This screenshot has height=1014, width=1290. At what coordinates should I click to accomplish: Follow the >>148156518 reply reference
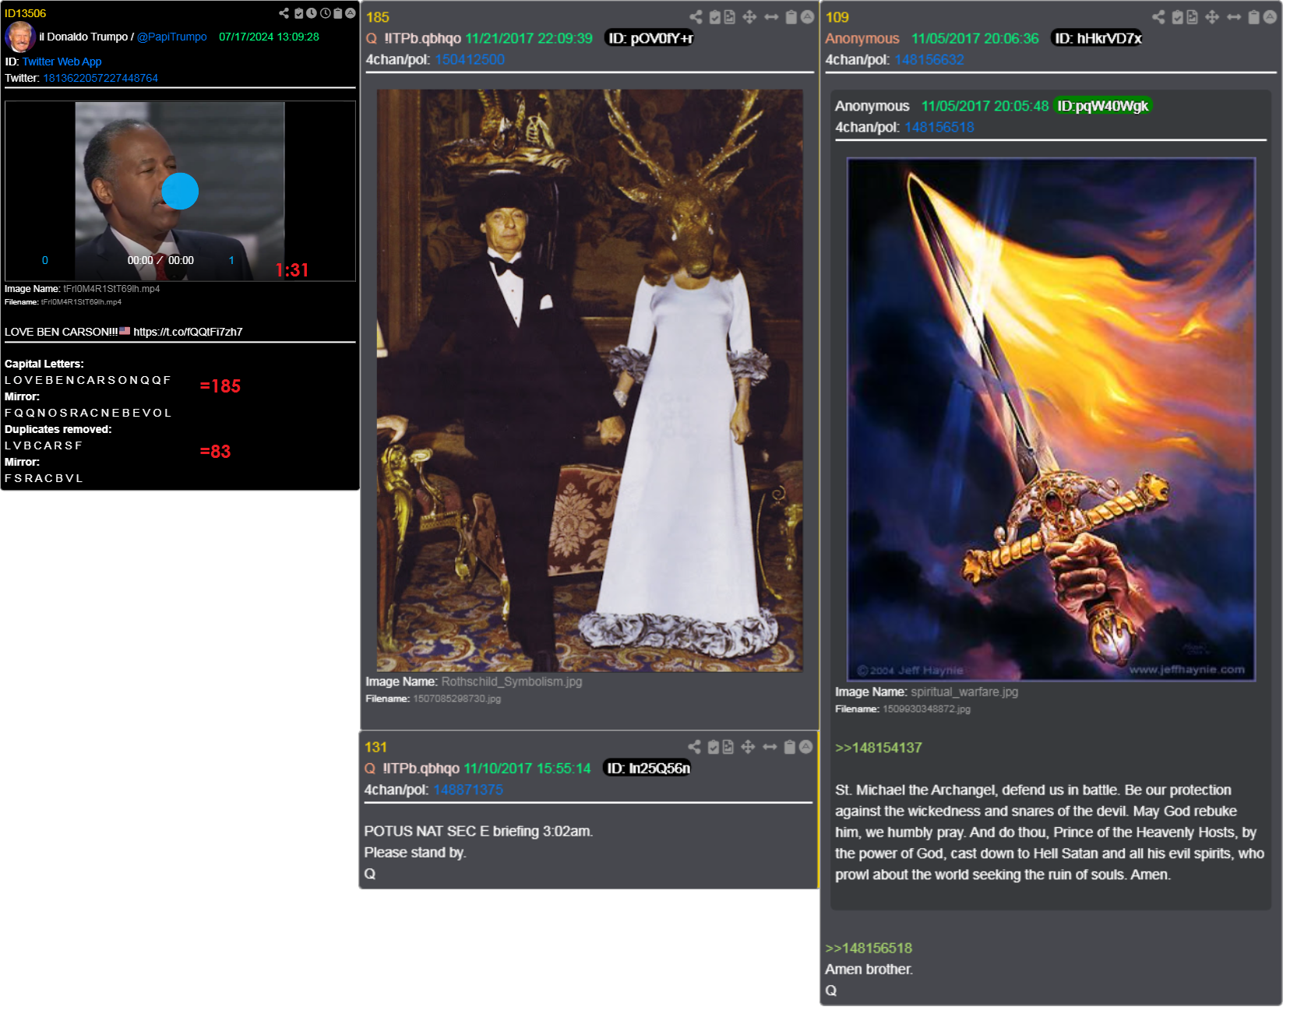(869, 948)
